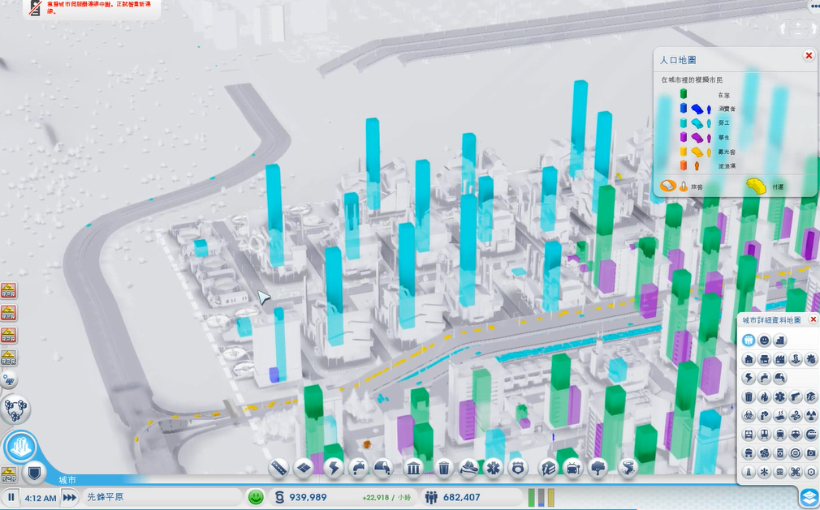Open the Police services menu
The width and height of the screenshot is (820, 510).
point(519,468)
